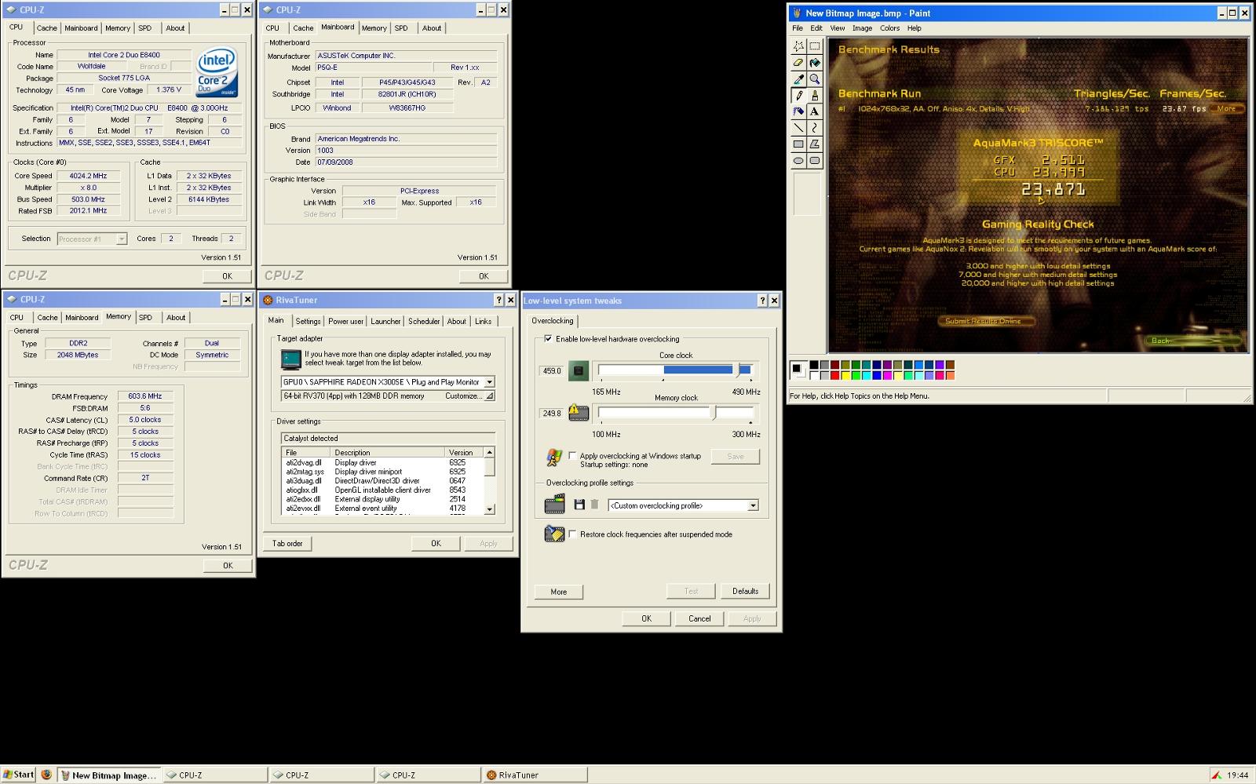Select the Airbrush spray tool
Image resolution: width=1256 pixels, height=784 pixels.
(x=798, y=111)
